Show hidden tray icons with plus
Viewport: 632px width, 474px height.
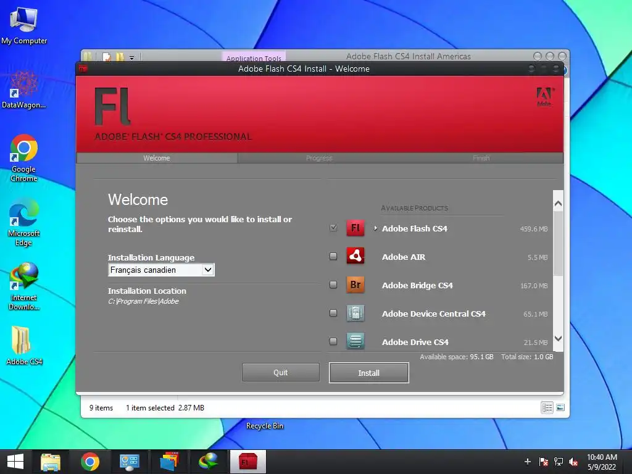point(527,462)
